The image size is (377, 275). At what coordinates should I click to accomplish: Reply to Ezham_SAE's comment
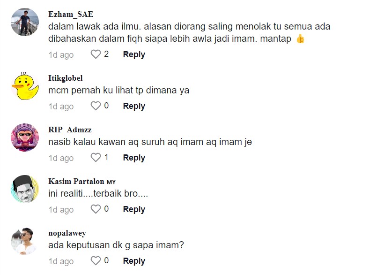point(134,54)
